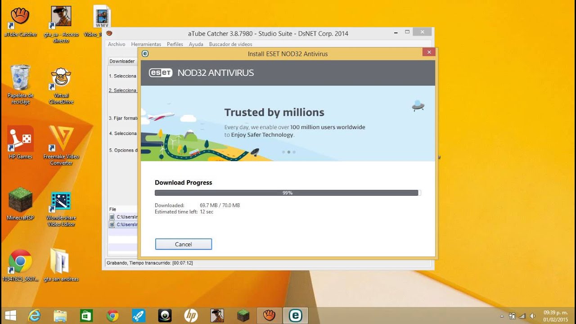Click the Download Progress heading
Image resolution: width=576 pixels, height=324 pixels.
click(x=184, y=183)
